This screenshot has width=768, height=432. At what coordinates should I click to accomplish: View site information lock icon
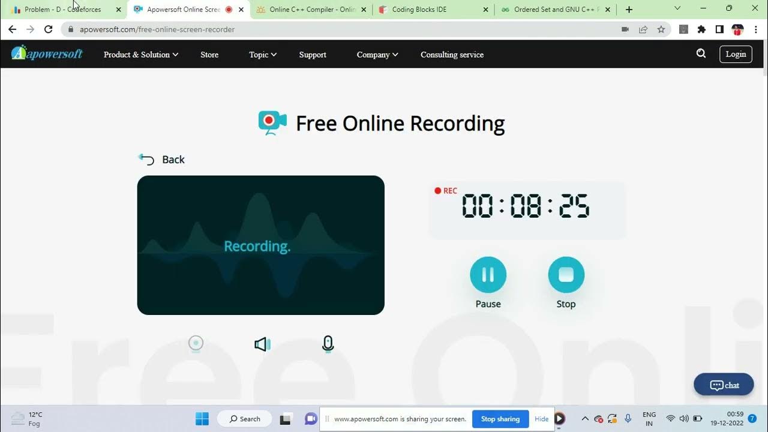click(x=71, y=29)
